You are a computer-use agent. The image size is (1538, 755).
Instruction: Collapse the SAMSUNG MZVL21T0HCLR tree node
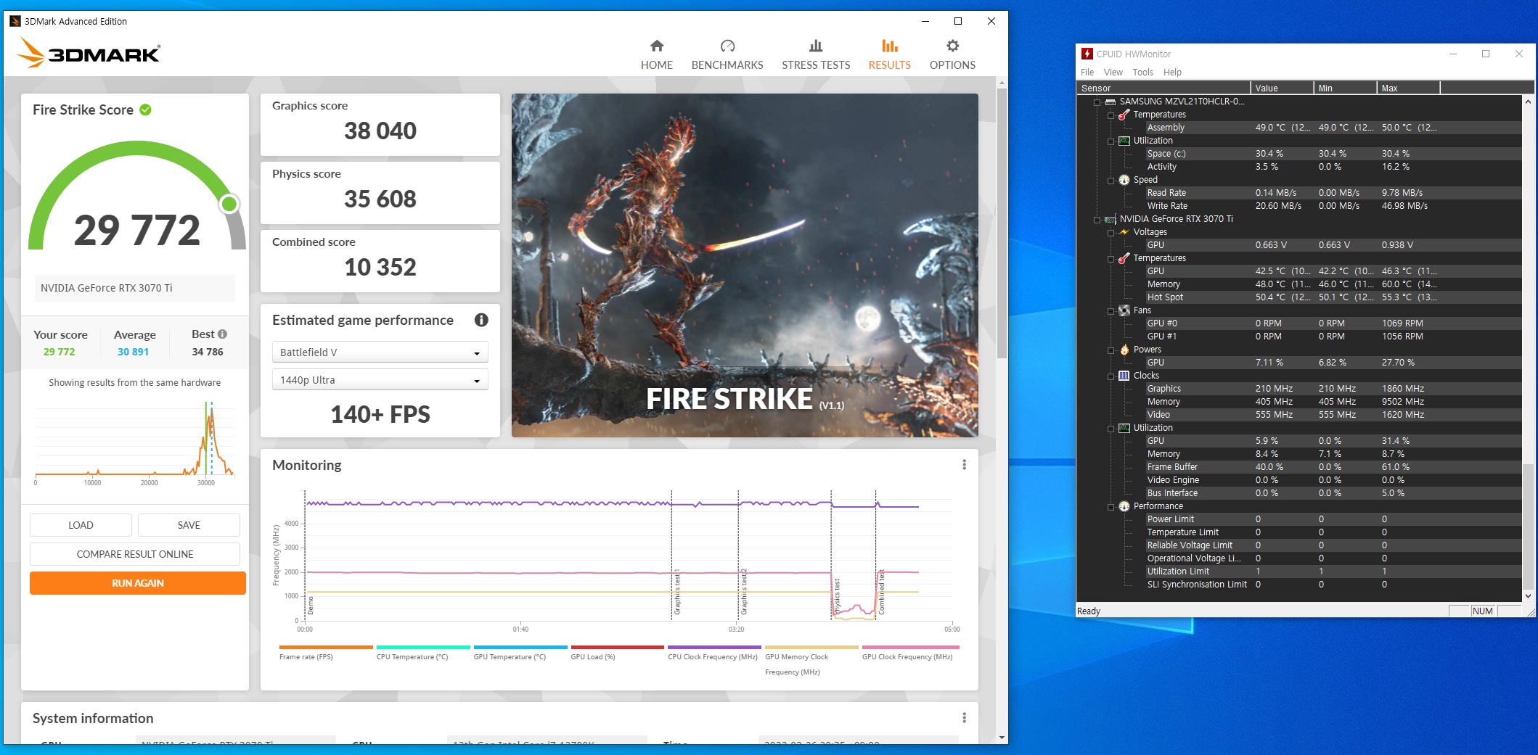(x=1097, y=102)
